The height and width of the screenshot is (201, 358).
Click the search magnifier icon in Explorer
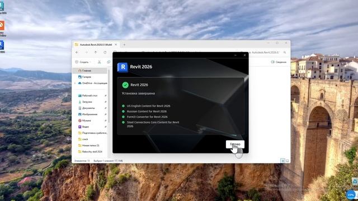click(x=285, y=52)
